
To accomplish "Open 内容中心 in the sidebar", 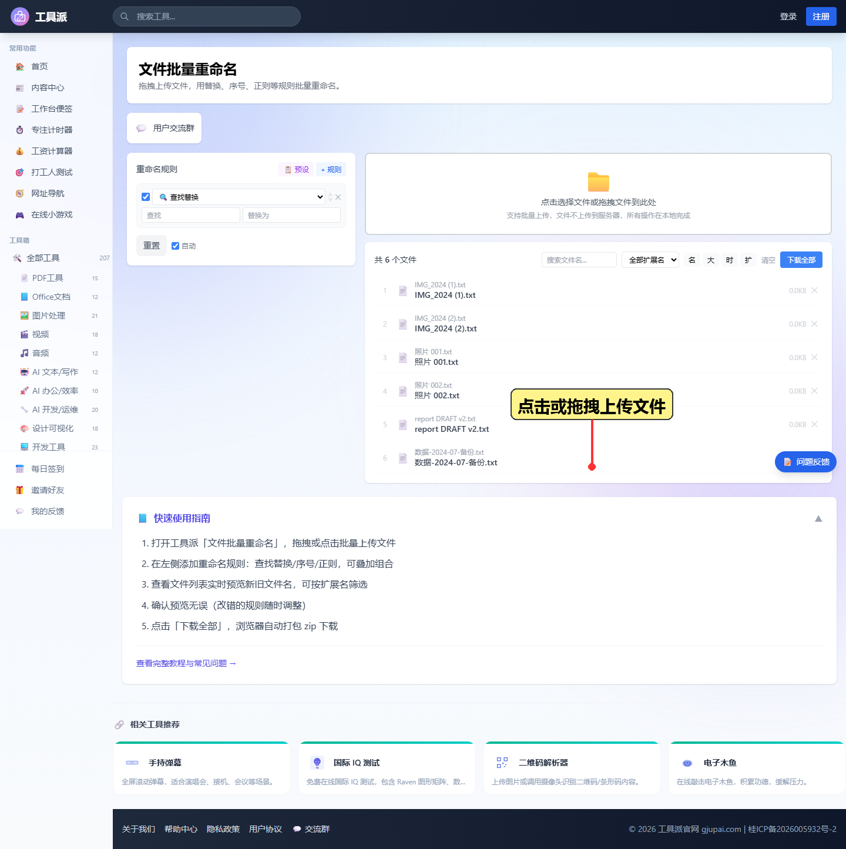I will click(x=56, y=88).
